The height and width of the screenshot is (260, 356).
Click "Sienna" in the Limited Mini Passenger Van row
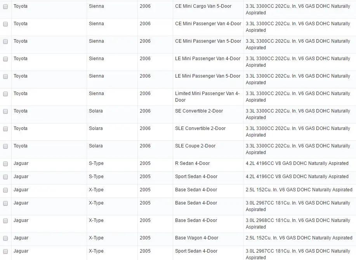coord(96,94)
